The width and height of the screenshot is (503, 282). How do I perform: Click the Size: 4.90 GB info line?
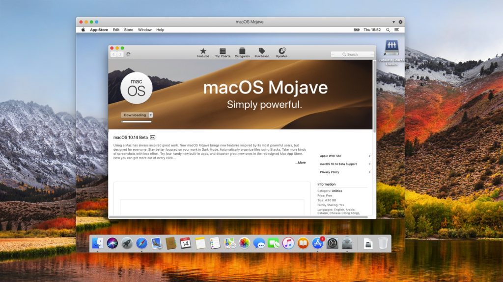(x=327, y=200)
